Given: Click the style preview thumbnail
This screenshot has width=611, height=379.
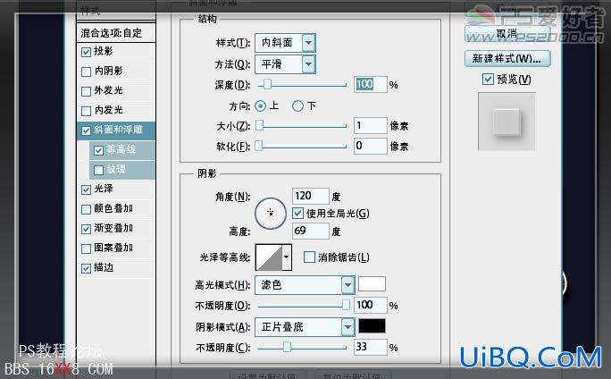Looking at the screenshot, I should pyautogui.click(x=507, y=122).
